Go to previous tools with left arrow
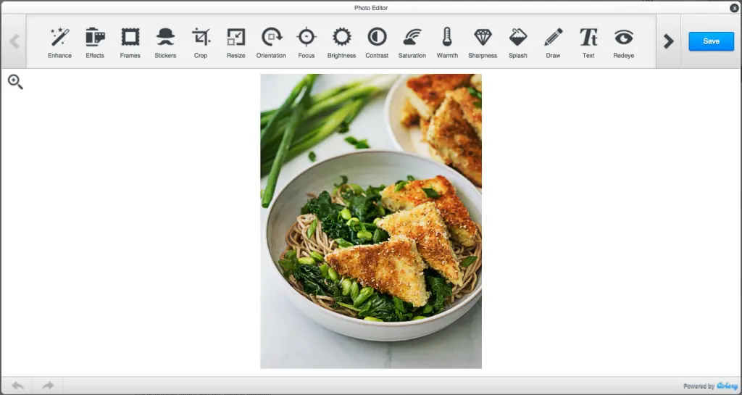 pyautogui.click(x=14, y=41)
